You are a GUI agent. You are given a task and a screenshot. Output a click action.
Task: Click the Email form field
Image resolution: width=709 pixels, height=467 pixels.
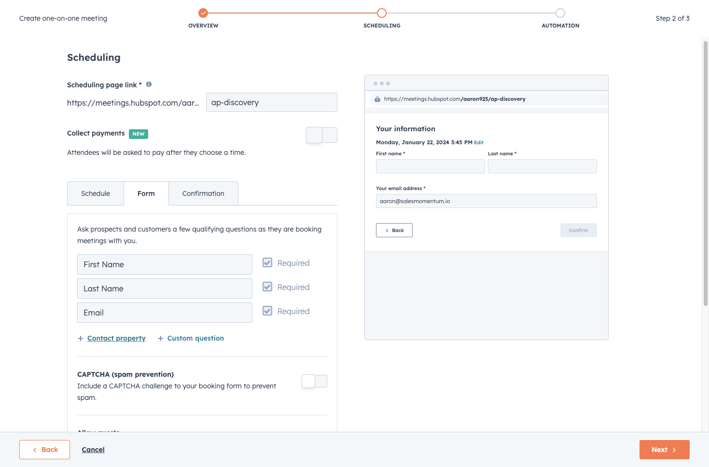[x=165, y=313]
